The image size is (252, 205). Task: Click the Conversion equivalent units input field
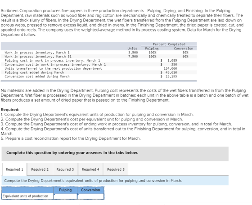click(90, 196)
